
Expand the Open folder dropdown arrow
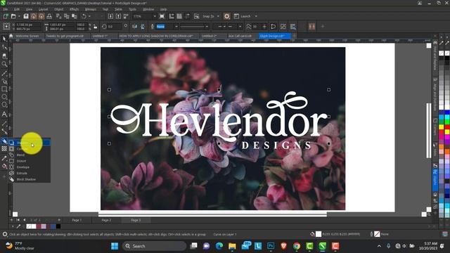tap(19, 16)
